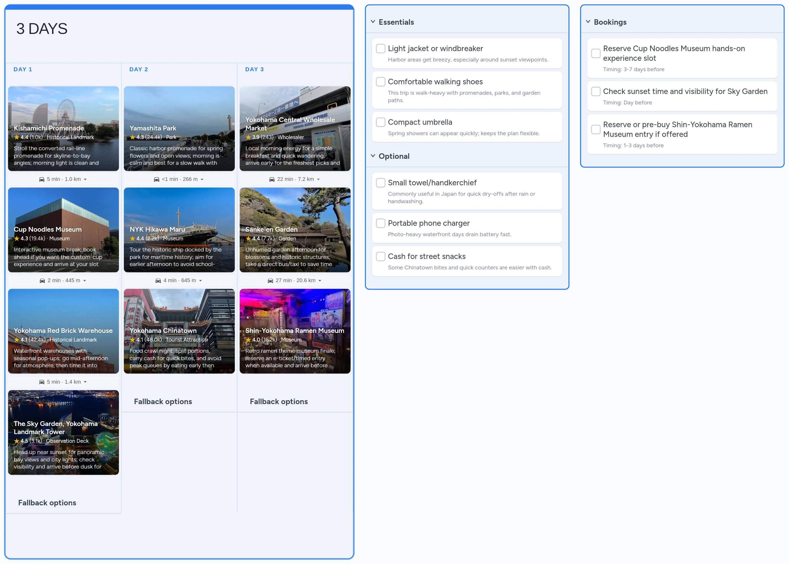This screenshot has width=789, height=564.
Task: Click the car icon below NYK Hikawa Maru
Action: pyautogui.click(x=158, y=281)
